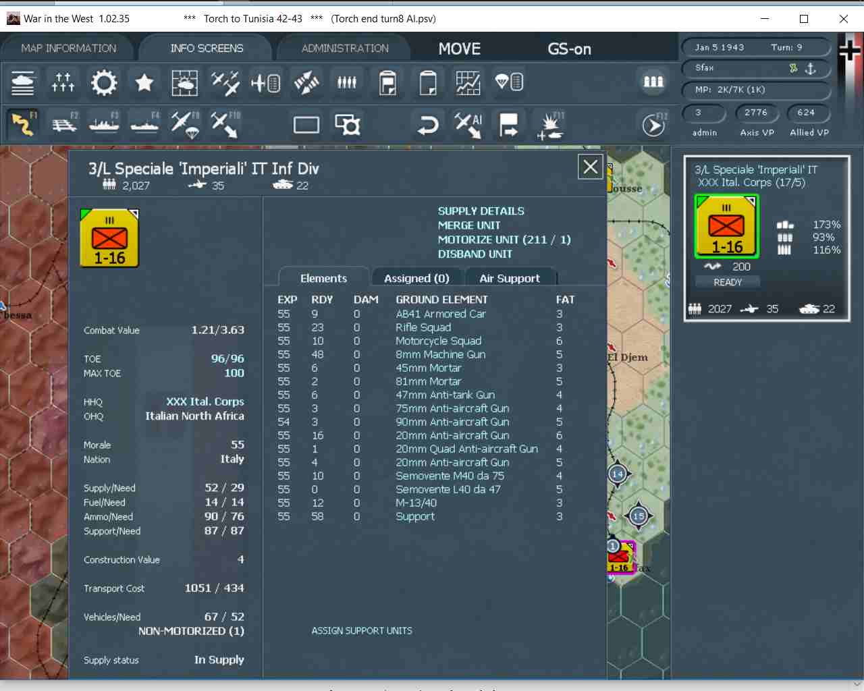Click the flag with arrow icon
The image size is (864, 691).
tap(509, 125)
